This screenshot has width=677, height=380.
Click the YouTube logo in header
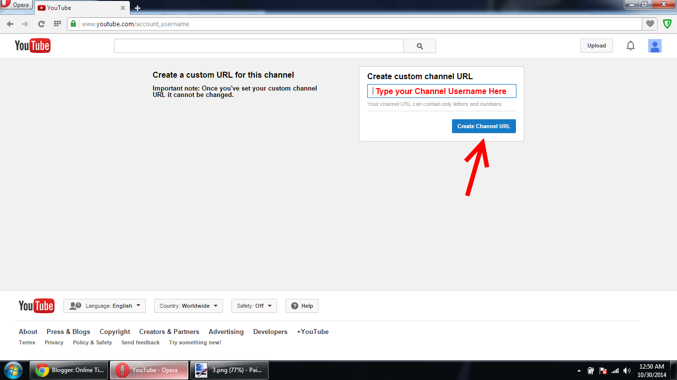pyautogui.click(x=33, y=46)
